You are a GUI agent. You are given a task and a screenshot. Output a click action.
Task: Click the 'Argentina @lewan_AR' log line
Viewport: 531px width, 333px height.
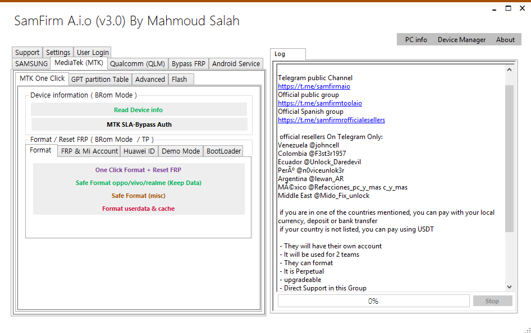(x=310, y=179)
